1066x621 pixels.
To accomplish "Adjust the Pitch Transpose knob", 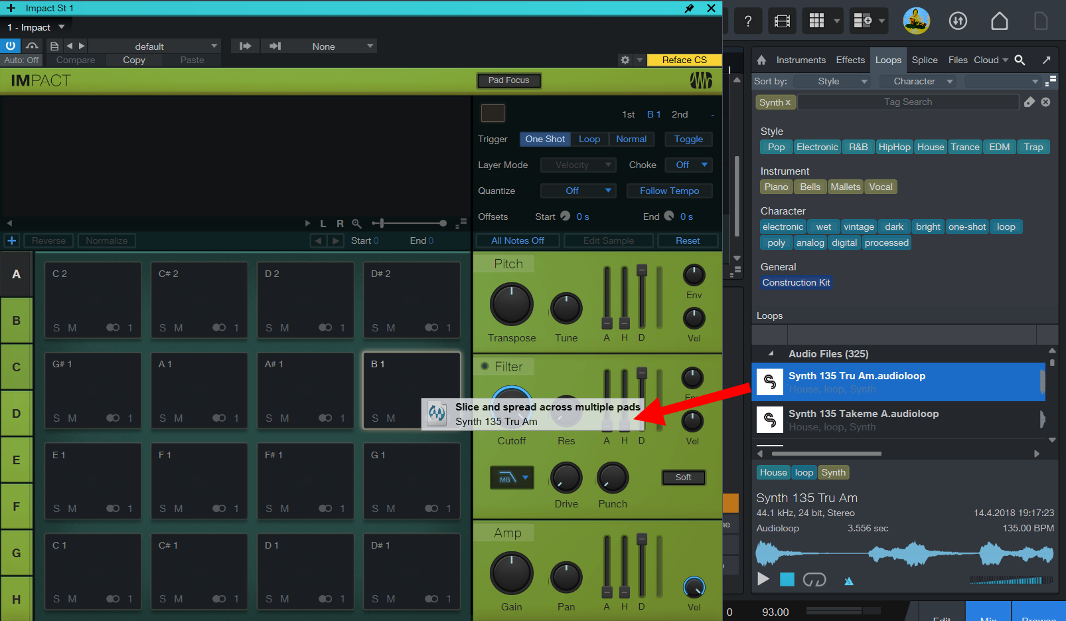I will tap(512, 304).
